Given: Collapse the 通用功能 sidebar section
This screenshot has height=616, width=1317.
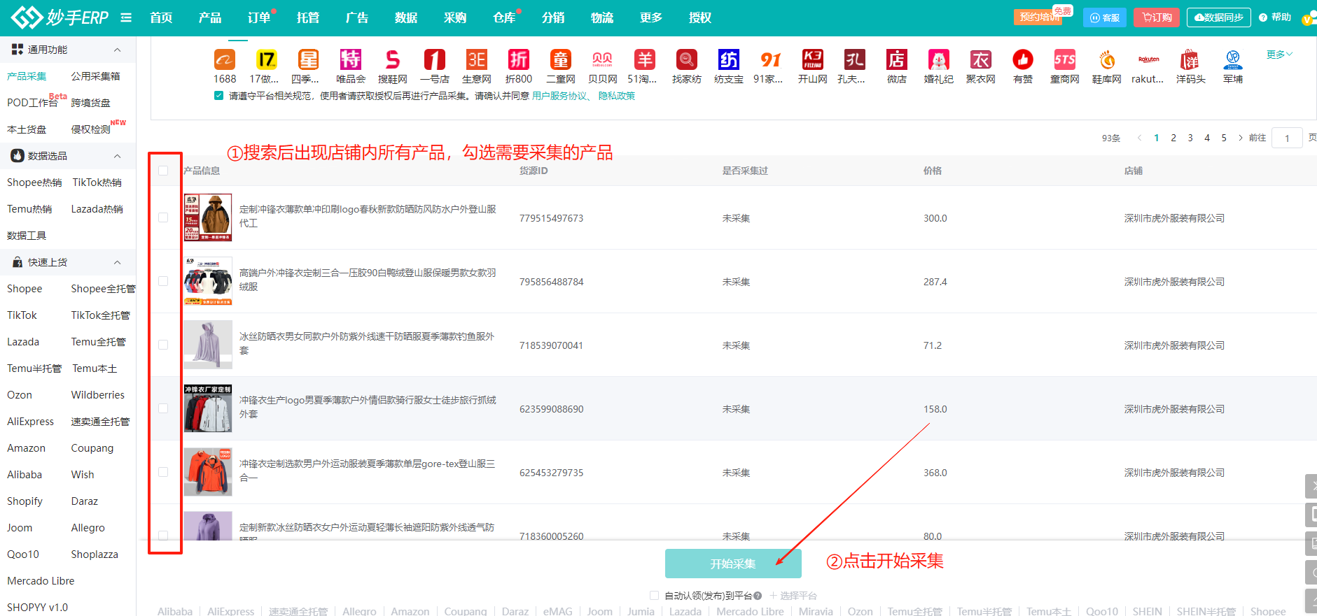Looking at the screenshot, I should [117, 50].
